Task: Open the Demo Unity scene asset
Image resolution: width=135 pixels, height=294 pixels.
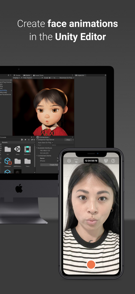Action: pyautogui.click(x=17, y=150)
